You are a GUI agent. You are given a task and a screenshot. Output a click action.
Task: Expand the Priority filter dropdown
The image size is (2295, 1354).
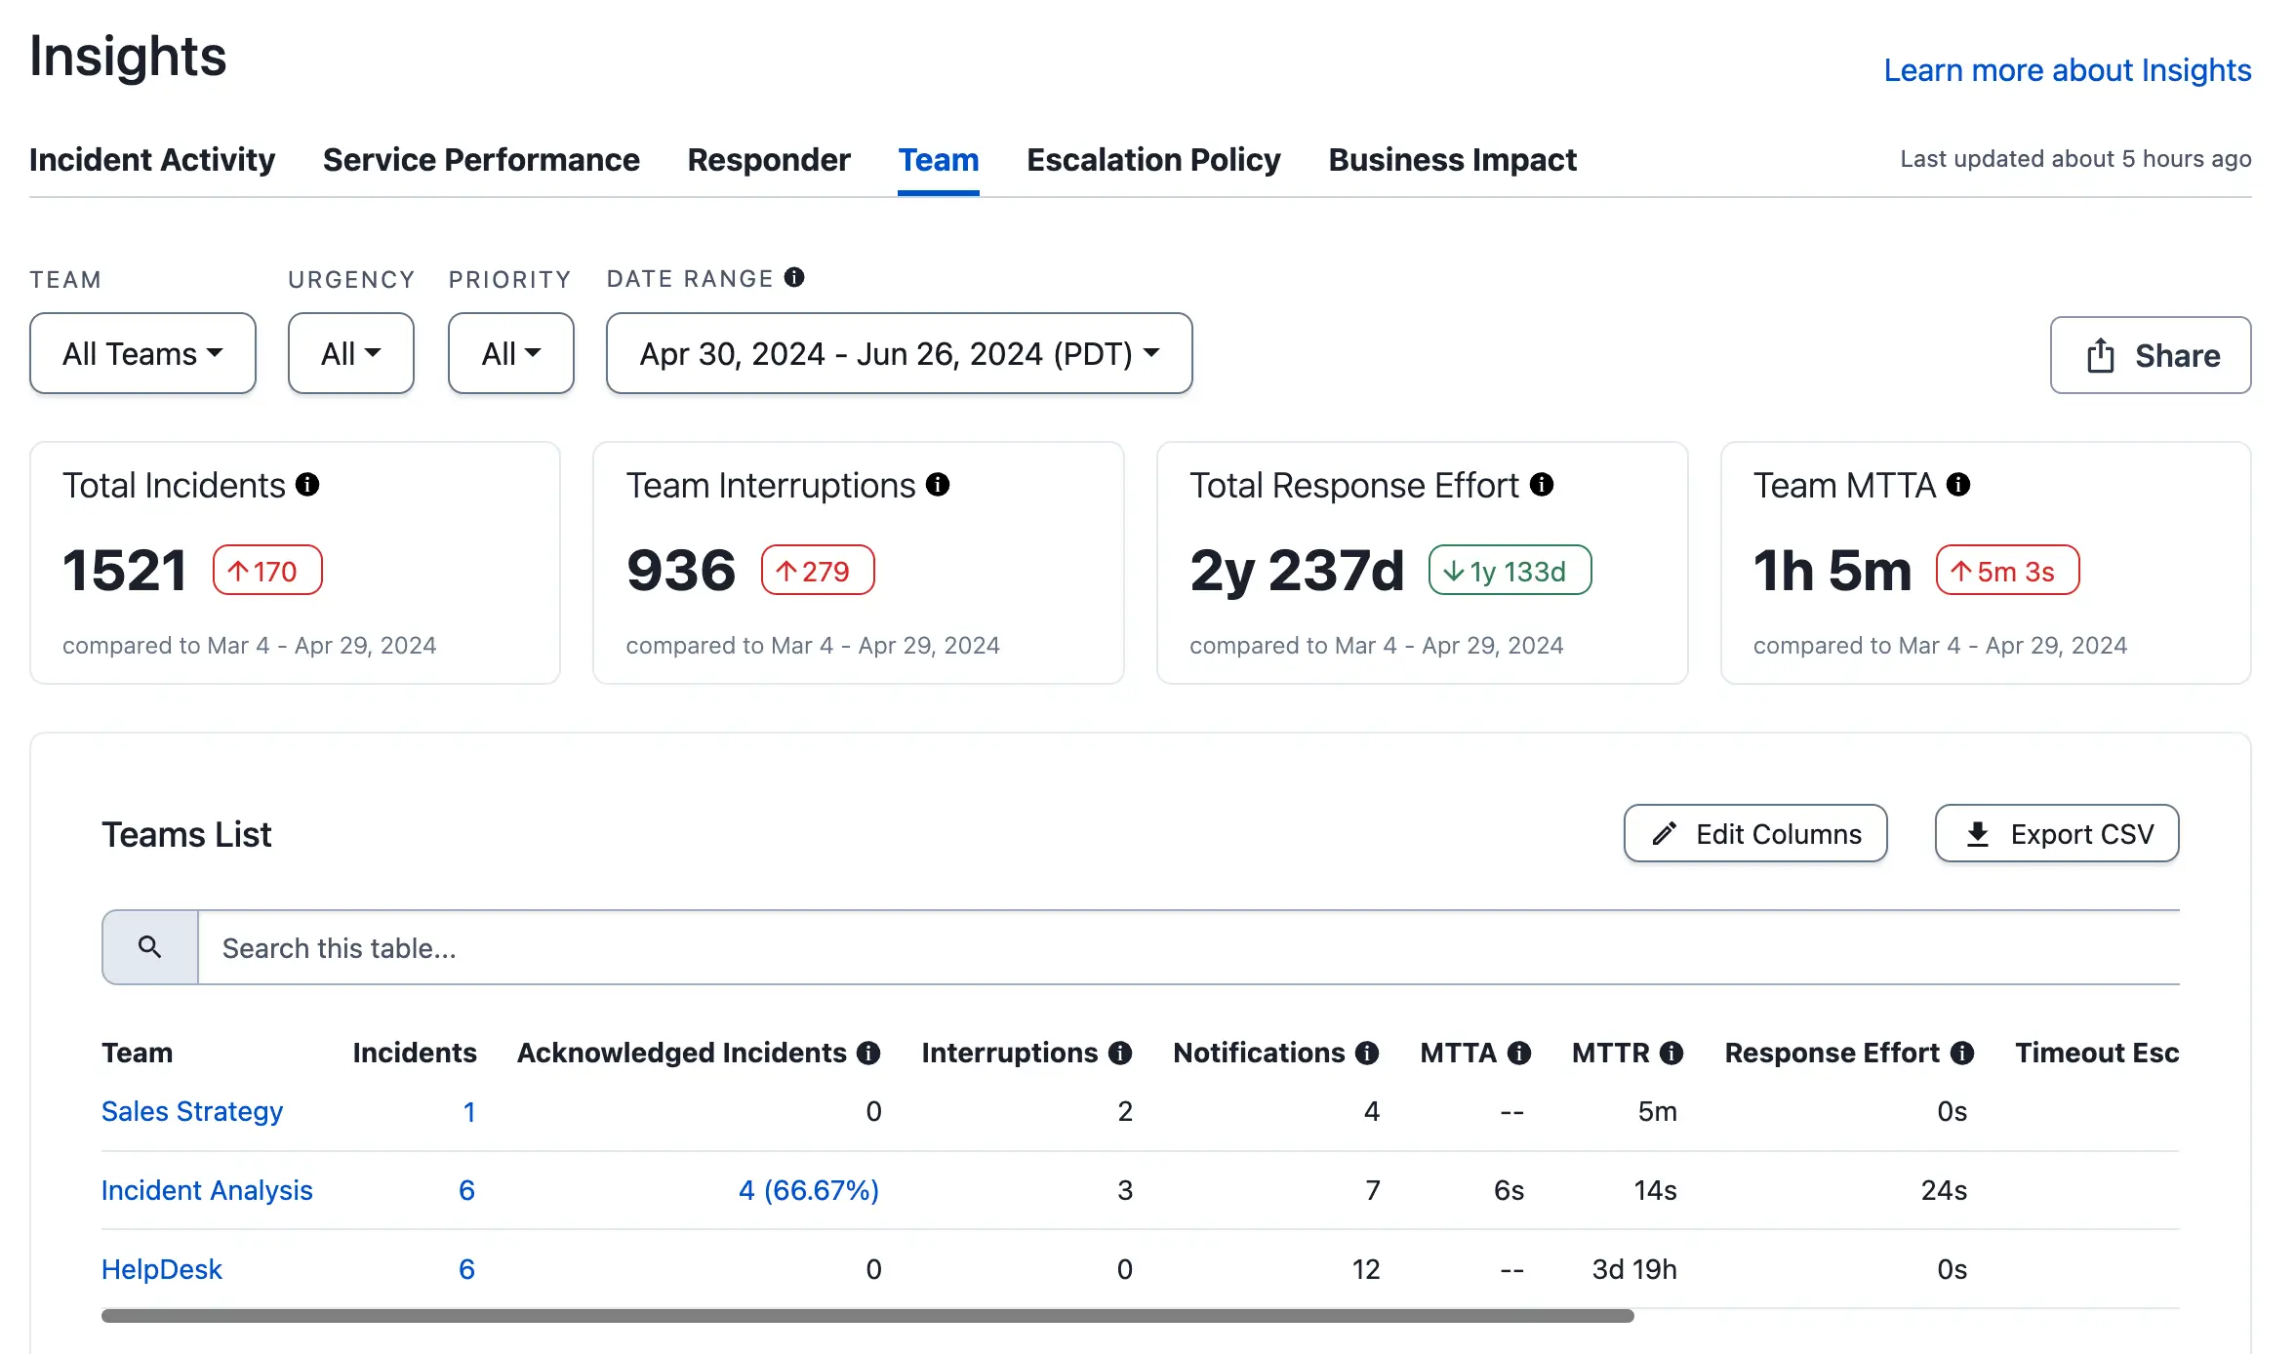(510, 353)
